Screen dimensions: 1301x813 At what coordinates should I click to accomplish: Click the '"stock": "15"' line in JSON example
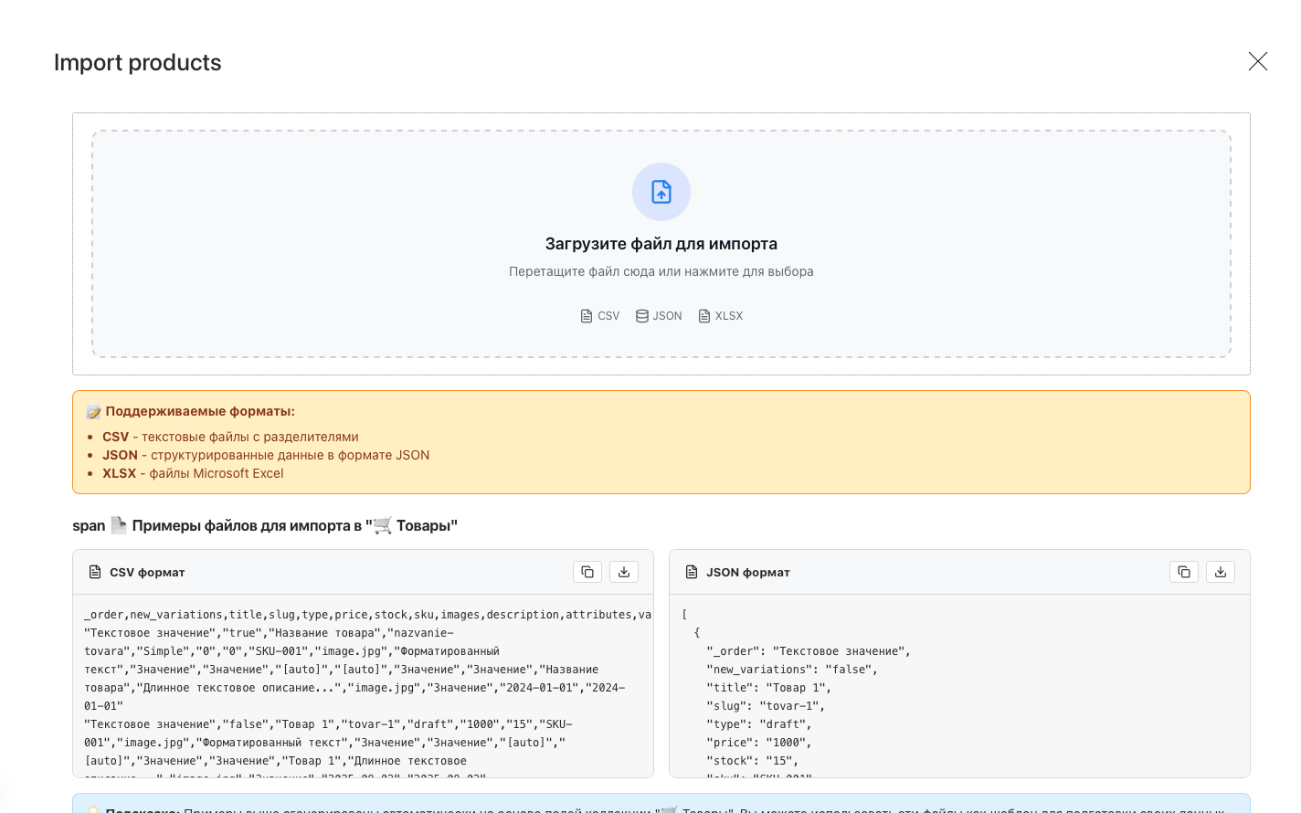tap(752, 761)
